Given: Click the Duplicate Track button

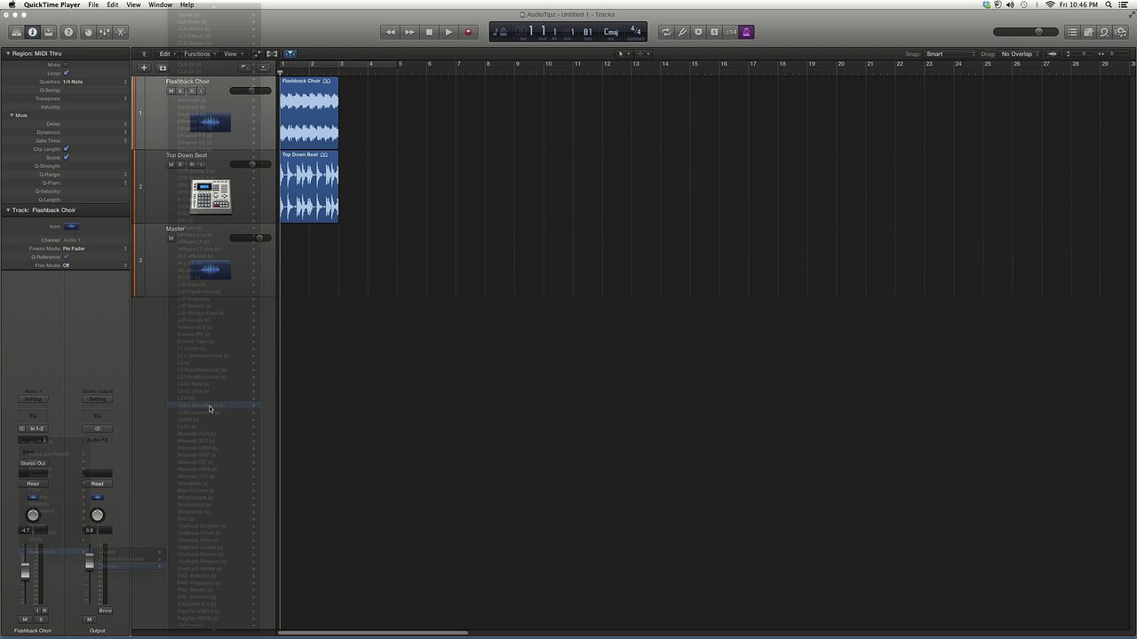Looking at the screenshot, I should click(163, 67).
